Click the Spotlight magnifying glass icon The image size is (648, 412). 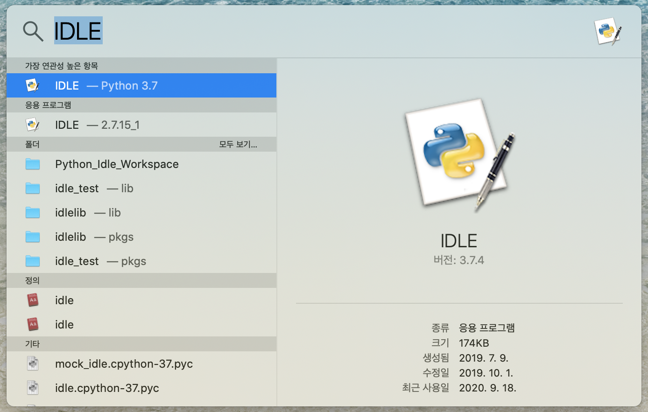coord(33,31)
